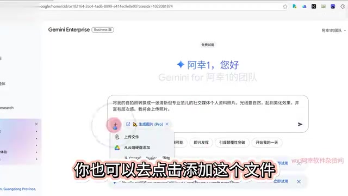Click the Business 版 badge
This screenshot has height=196, width=348.
103,30
